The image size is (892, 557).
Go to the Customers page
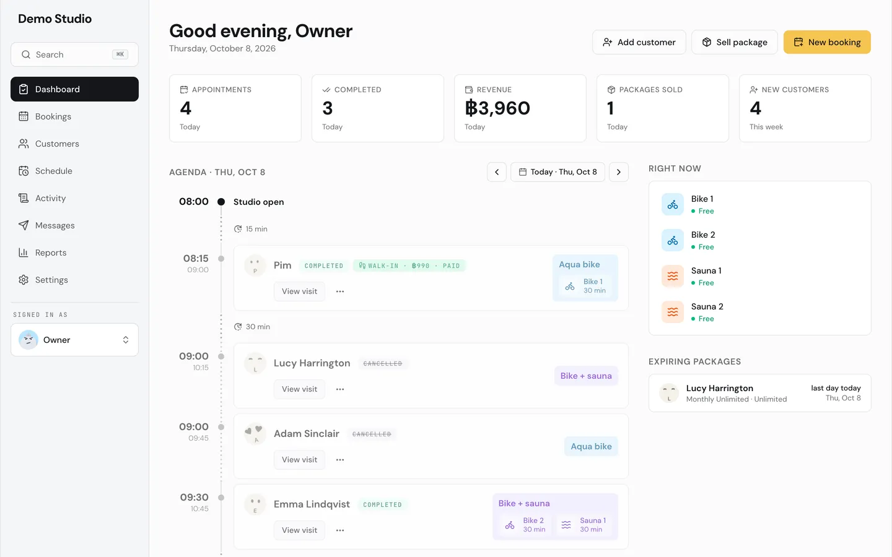coord(74,144)
